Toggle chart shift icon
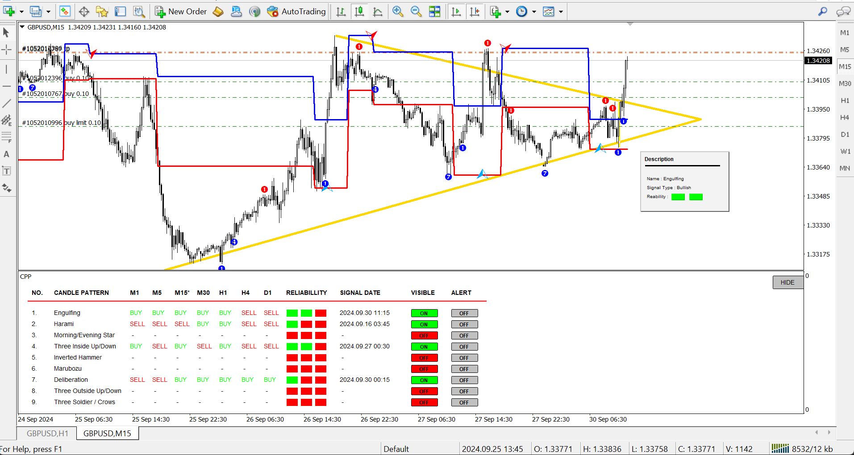Viewport: 854px width, 455px height. (x=475, y=11)
